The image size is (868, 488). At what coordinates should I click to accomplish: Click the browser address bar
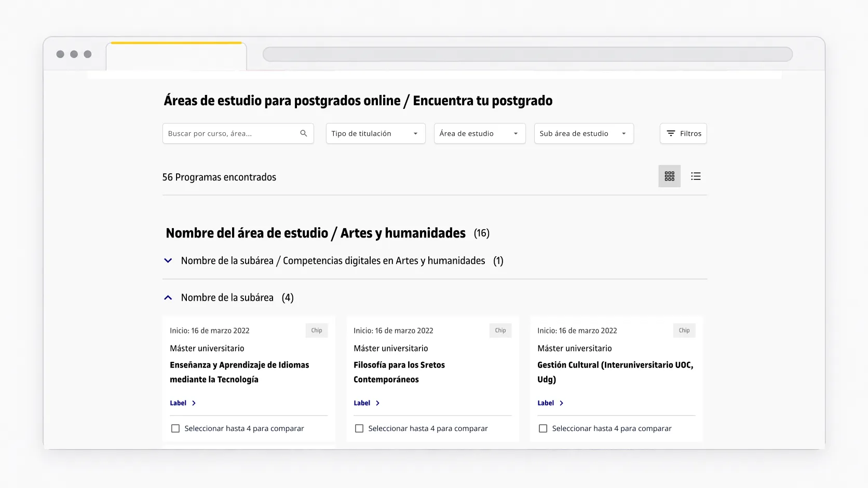click(x=527, y=54)
